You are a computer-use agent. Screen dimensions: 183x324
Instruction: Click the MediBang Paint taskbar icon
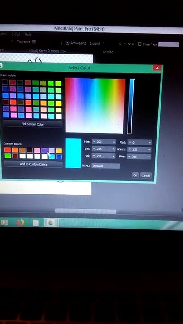tap(51, 223)
